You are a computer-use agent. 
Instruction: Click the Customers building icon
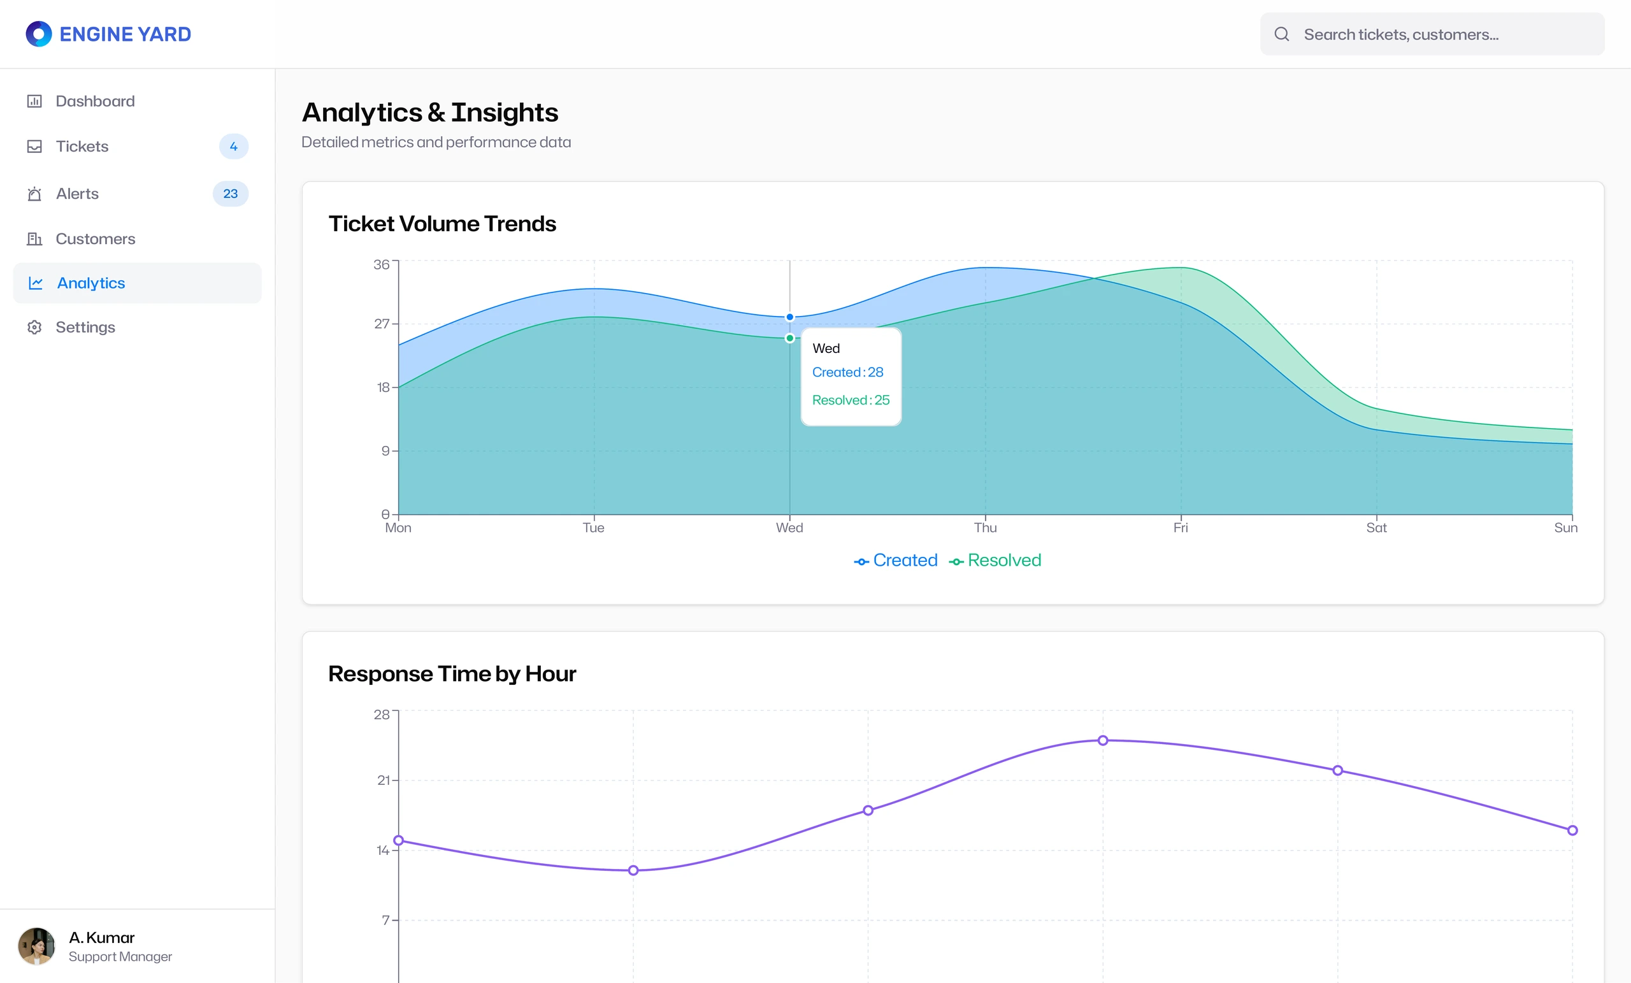click(x=34, y=239)
